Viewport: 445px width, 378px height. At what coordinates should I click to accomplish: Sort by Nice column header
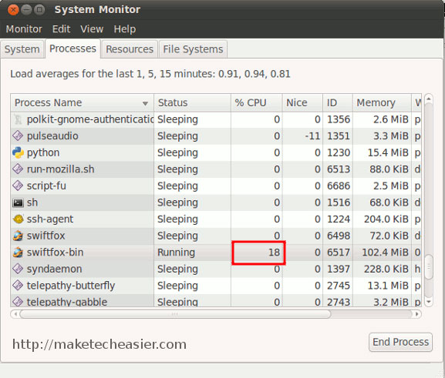tap(302, 102)
